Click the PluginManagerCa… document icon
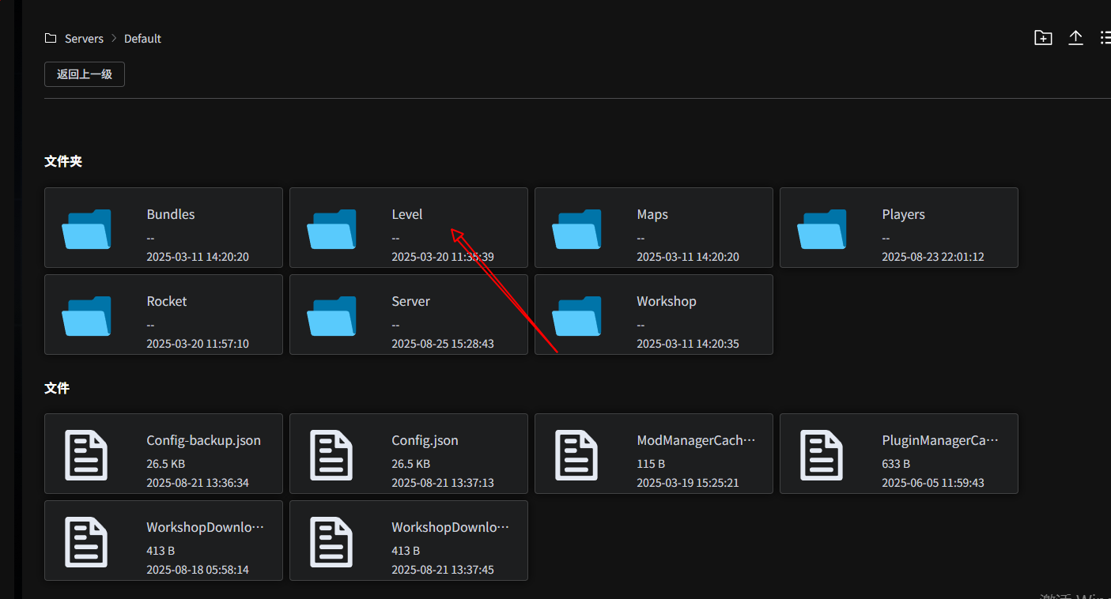 [x=822, y=454]
